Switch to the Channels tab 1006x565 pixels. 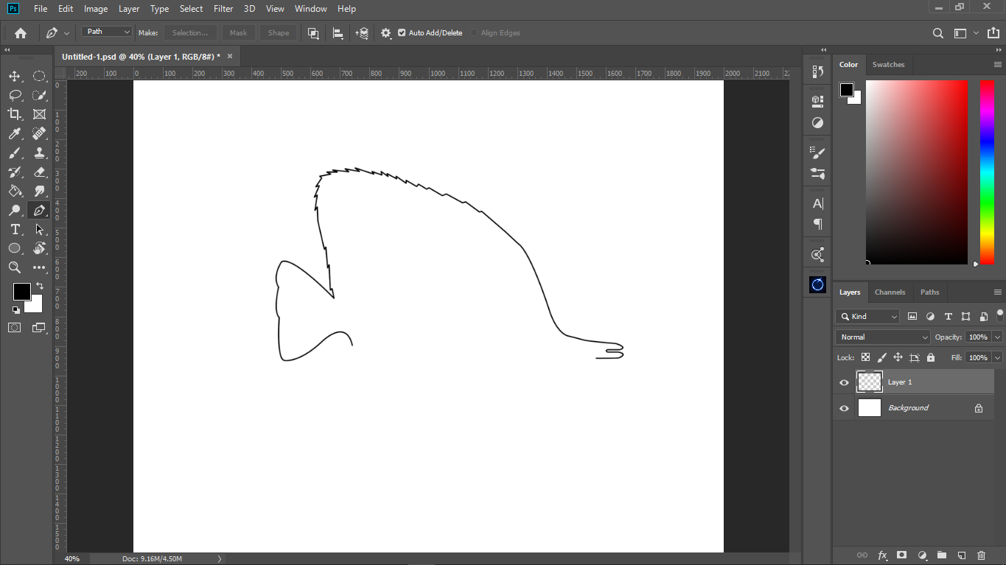pyautogui.click(x=890, y=292)
